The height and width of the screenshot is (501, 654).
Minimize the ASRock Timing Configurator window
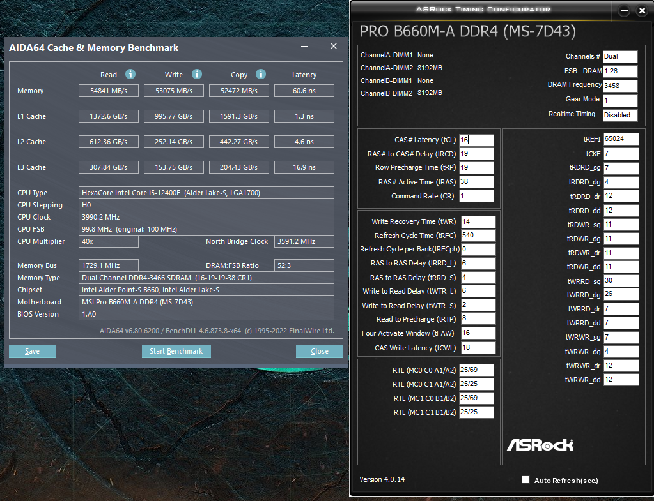tap(624, 11)
